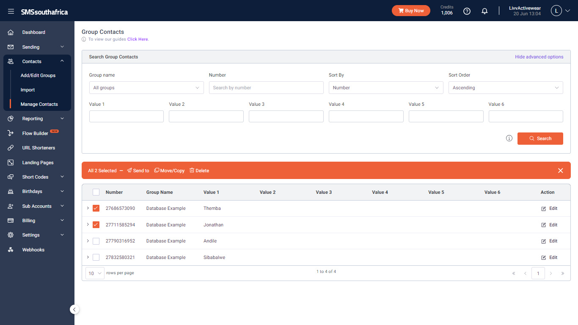This screenshot has height=325, width=578.
Task: Collapse sidebar with the arrow circle
Action: coord(74,309)
